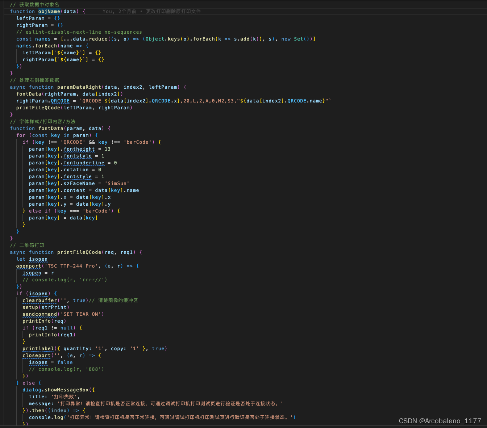
Task: Click the eslint-disable-next-line no-sequences comment
Action: 79,32
